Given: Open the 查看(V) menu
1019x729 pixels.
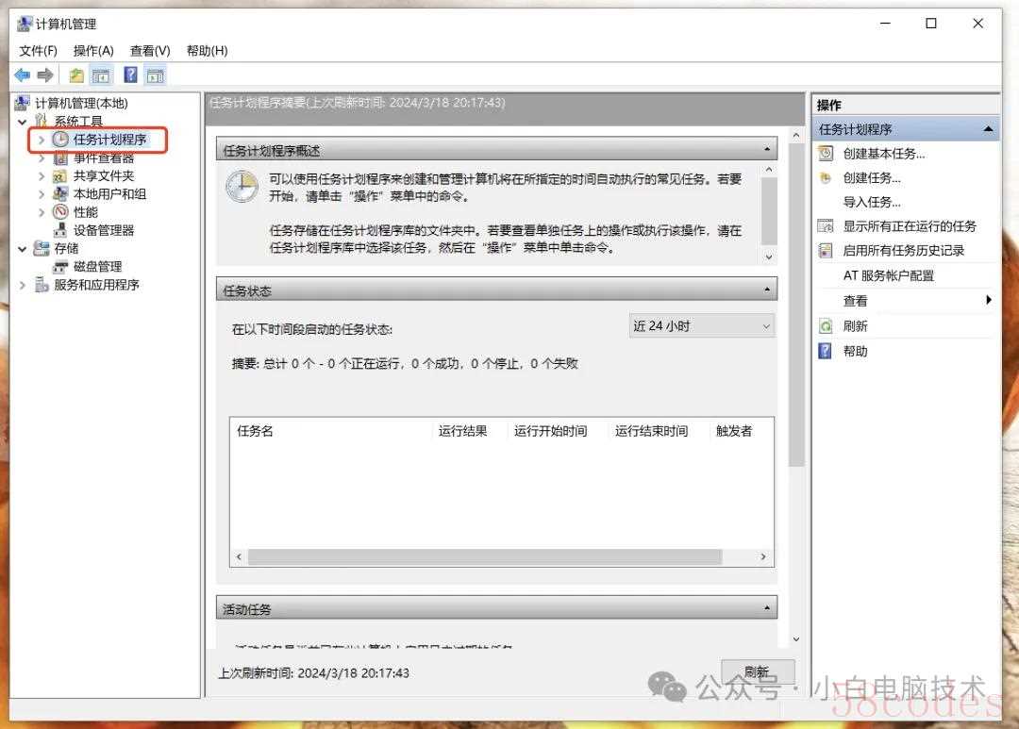Looking at the screenshot, I should [x=150, y=51].
